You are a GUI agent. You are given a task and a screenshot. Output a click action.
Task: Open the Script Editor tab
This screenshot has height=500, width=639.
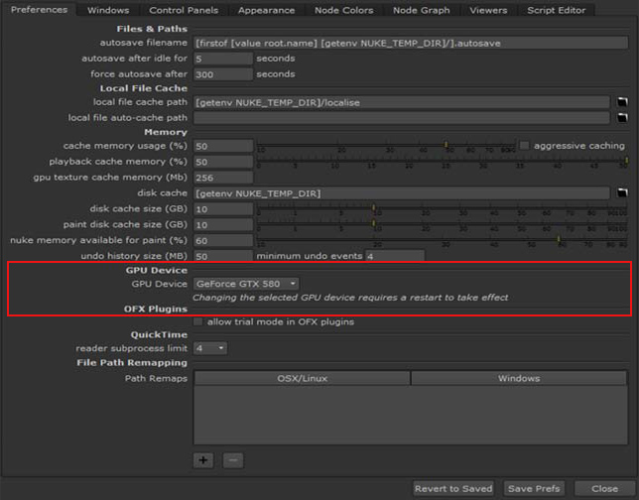tap(556, 10)
